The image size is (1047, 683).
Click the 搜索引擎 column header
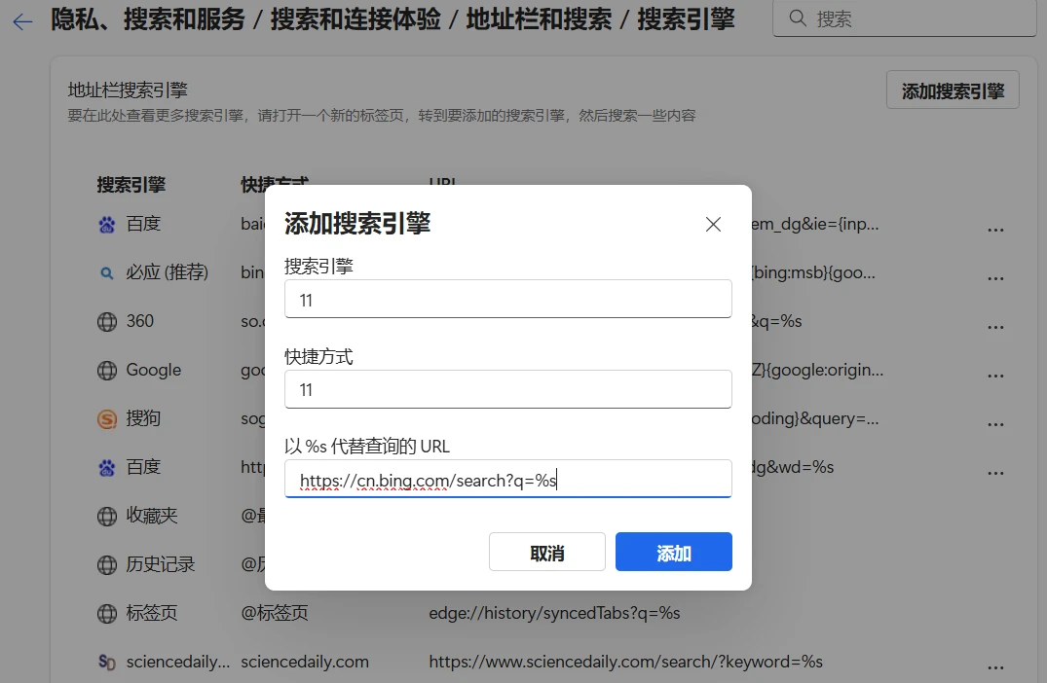click(x=131, y=185)
